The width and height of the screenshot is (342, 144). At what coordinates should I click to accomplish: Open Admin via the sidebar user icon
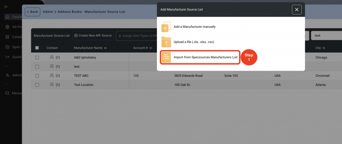click(x=8, y=75)
